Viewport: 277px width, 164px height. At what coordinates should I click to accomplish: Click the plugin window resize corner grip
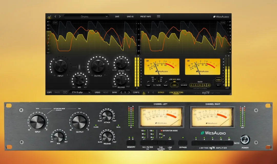tap(230, 94)
